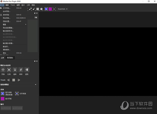Choose 合并项目 merge project menu entry
The image size is (157, 114).
click(x=14, y=11)
